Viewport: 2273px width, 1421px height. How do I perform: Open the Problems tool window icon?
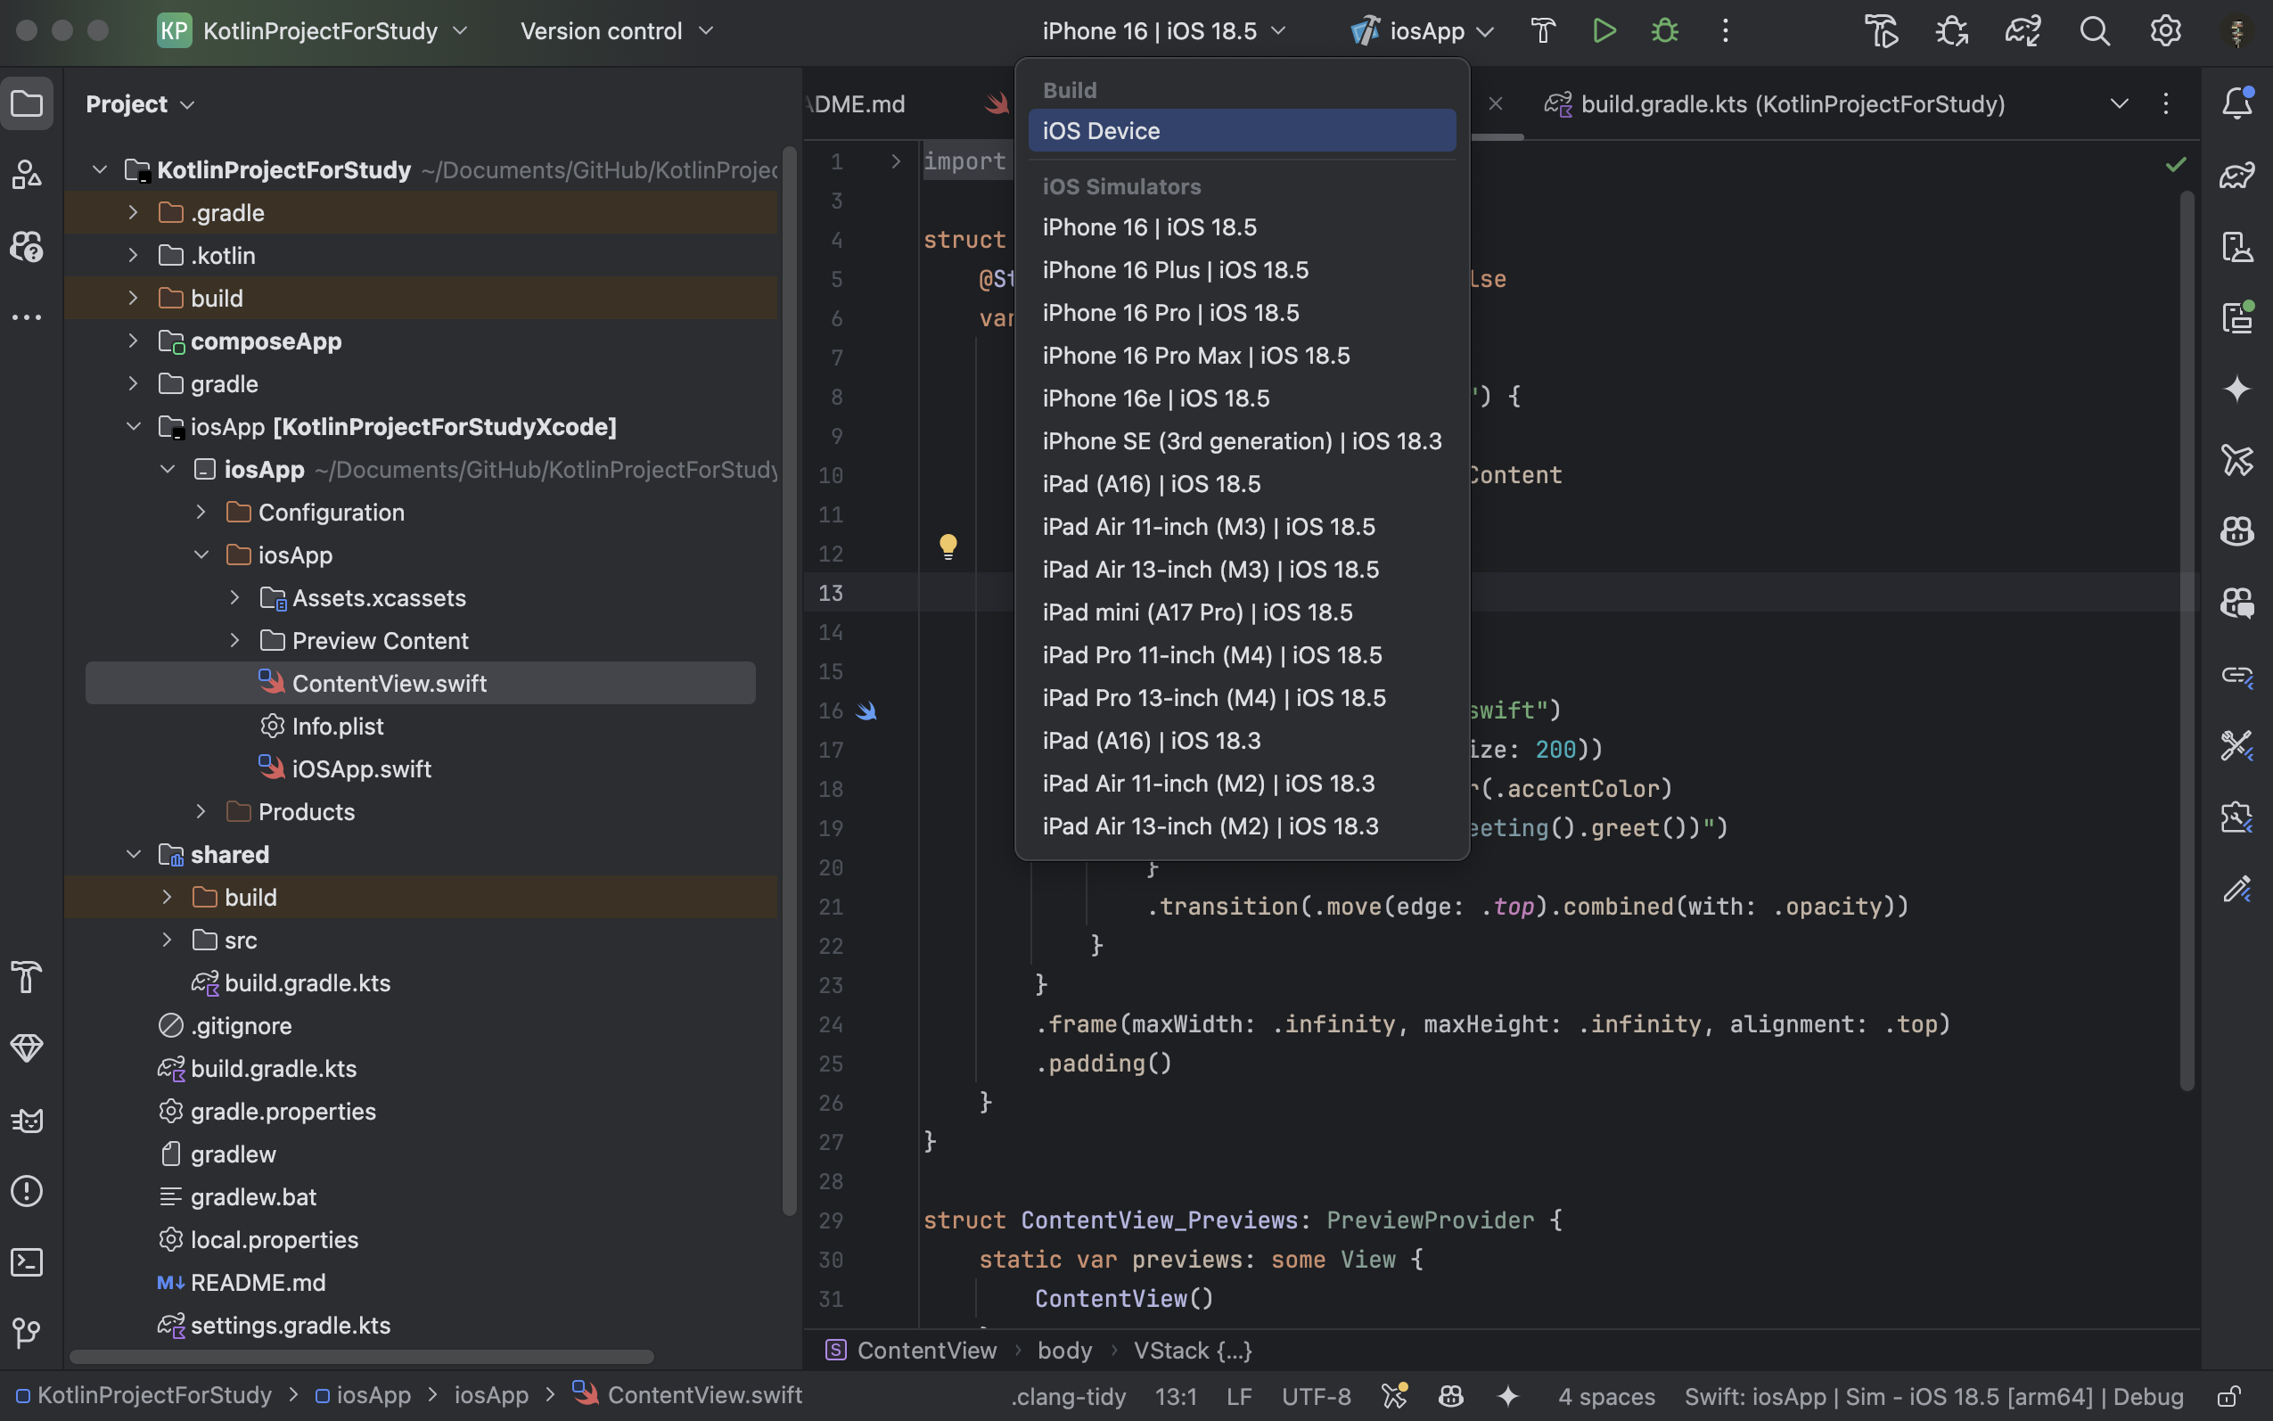pos(27,1191)
